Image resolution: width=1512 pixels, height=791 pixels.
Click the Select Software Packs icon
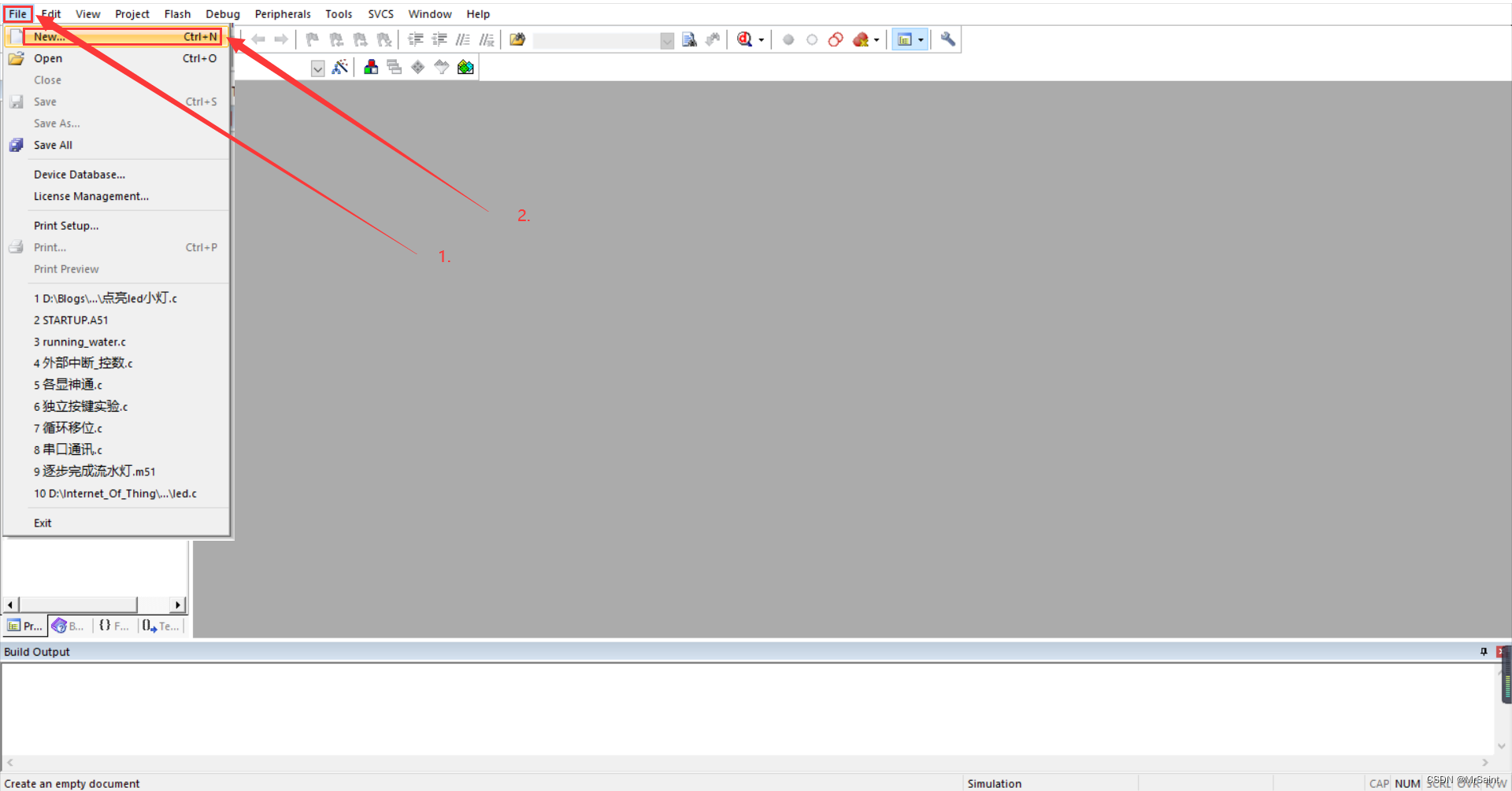[x=442, y=68]
